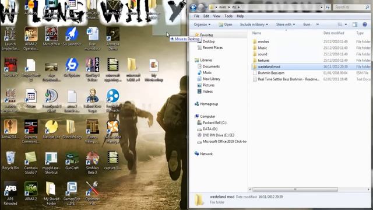Open the Organize dropdown menu

click(x=202, y=24)
